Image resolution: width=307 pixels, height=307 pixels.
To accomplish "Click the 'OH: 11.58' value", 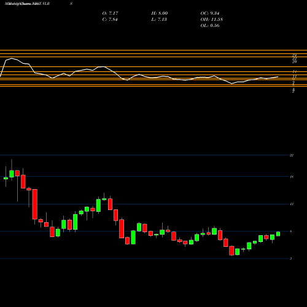I will click(x=211, y=20).
